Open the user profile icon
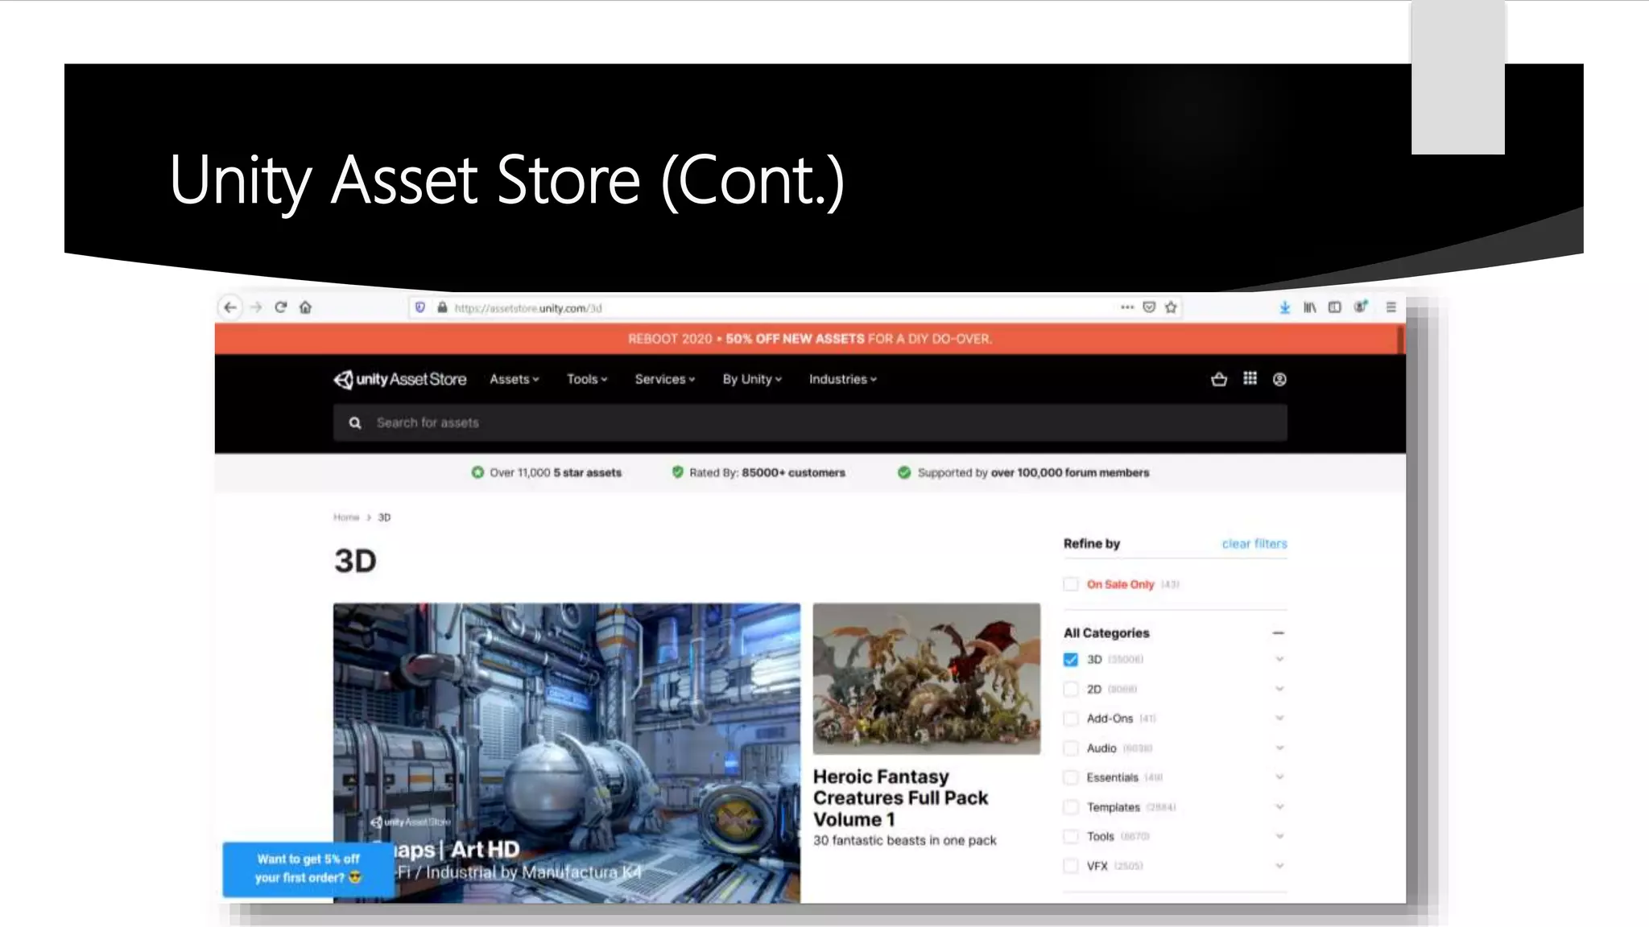Image resolution: width=1649 pixels, height=927 pixels. coord(1279,379)
